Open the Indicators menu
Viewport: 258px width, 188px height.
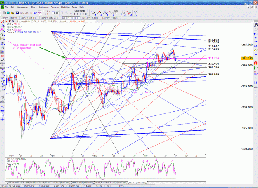43,7
